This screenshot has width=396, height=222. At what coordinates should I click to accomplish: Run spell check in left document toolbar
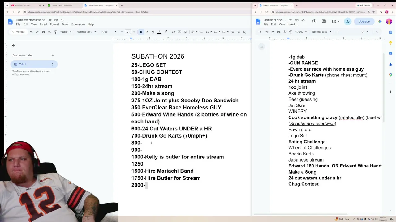pyautogui.click(x=49, y=32)
